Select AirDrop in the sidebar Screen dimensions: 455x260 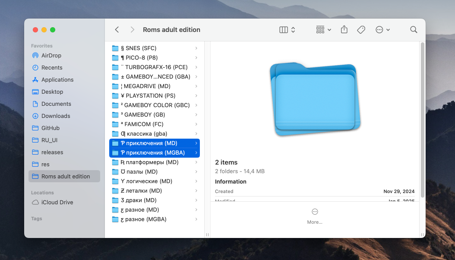(x=64, y=55)
